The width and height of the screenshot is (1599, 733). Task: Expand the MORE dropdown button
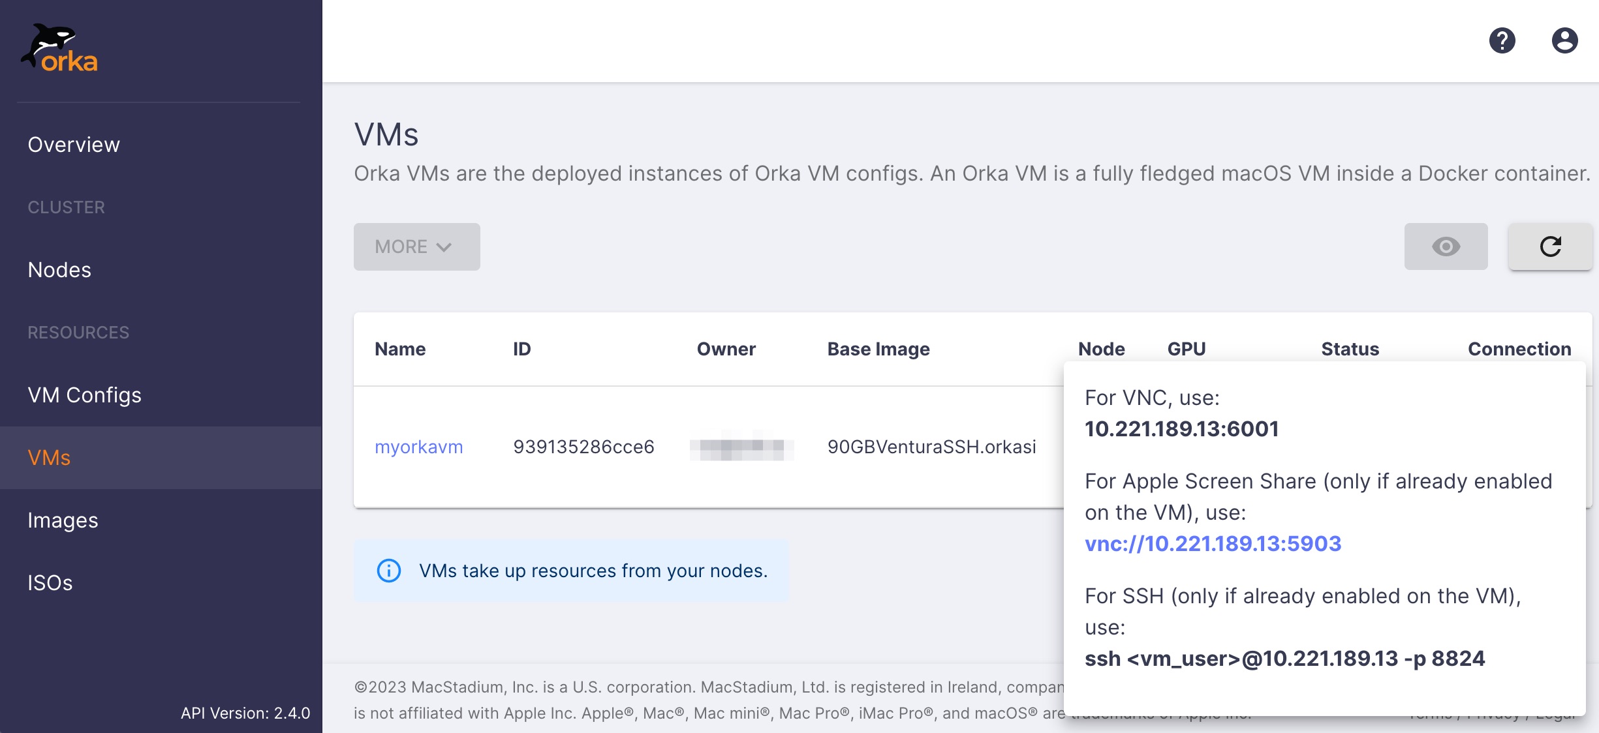[x=416, y=247]
